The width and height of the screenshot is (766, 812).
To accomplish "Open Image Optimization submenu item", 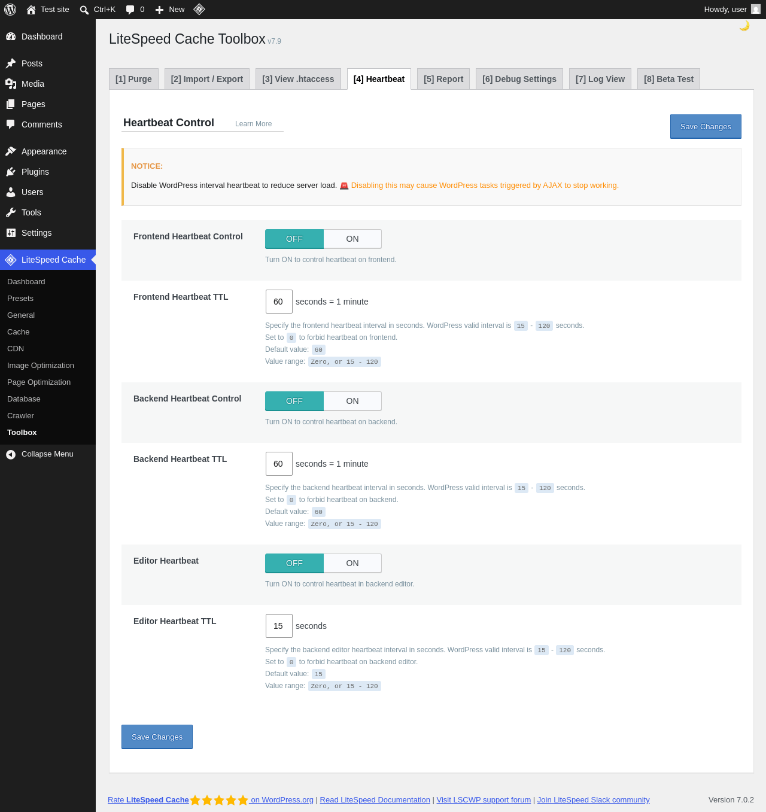I will pos(48,366).
